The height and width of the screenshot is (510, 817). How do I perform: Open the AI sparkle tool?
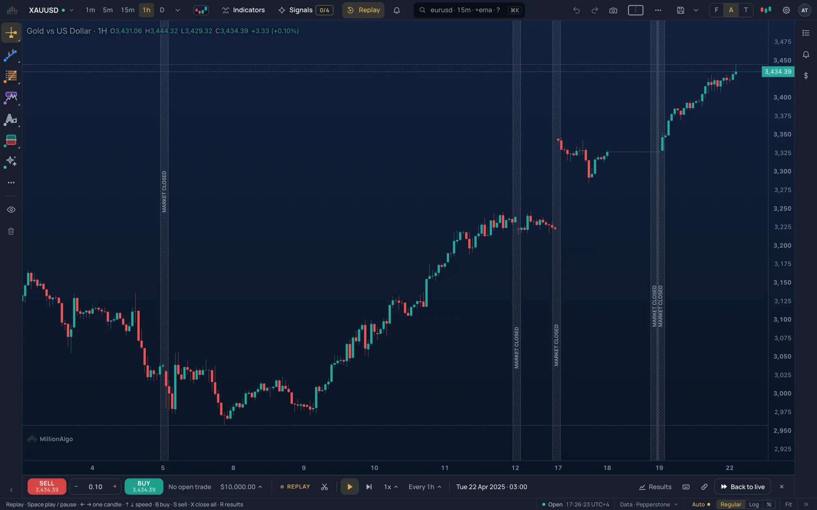tap(11, 162)
